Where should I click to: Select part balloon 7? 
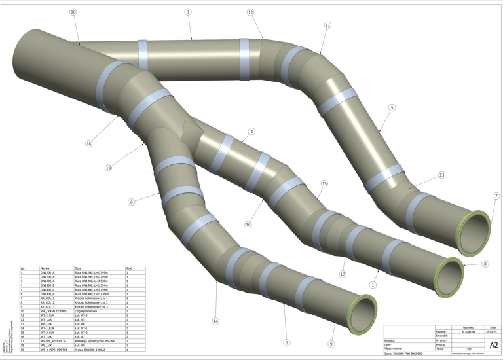[x=496, y=196]
